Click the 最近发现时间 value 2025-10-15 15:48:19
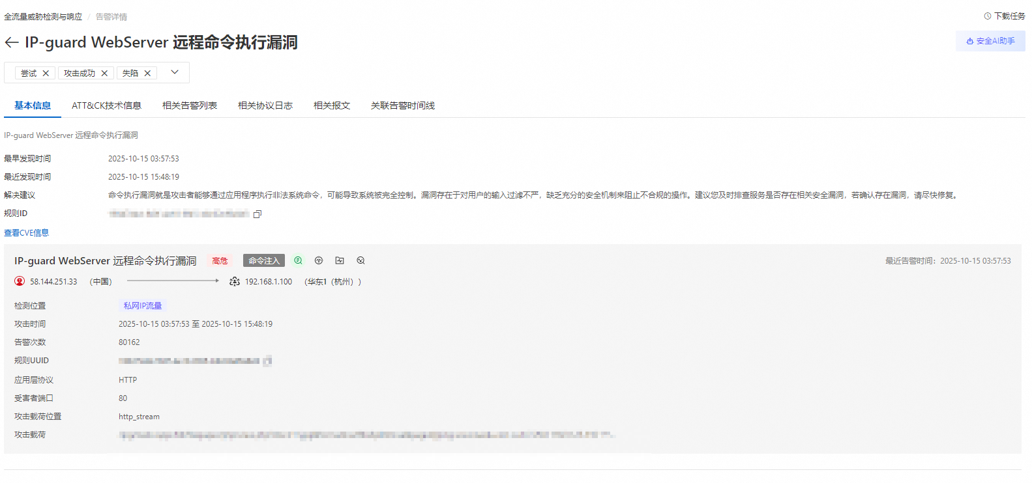This screenshot has width=1032, height=483. click(143, 177)
